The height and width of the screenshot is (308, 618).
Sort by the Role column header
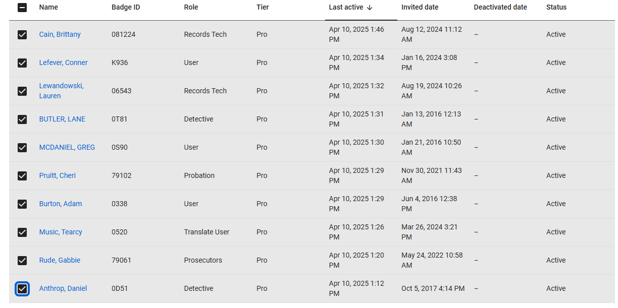coord(191,8)
